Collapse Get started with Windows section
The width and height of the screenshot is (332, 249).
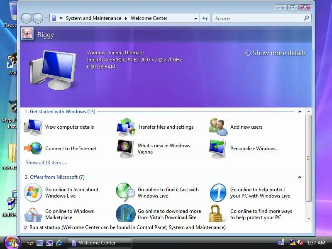(x=300, y=112)
